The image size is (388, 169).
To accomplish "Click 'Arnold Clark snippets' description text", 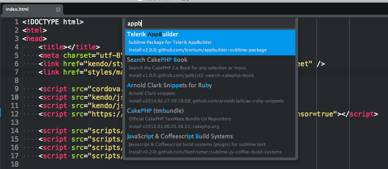I will (x=152, y=94).
